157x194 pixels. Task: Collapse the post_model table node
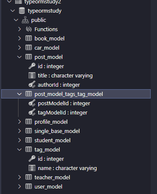click(19, 57)
